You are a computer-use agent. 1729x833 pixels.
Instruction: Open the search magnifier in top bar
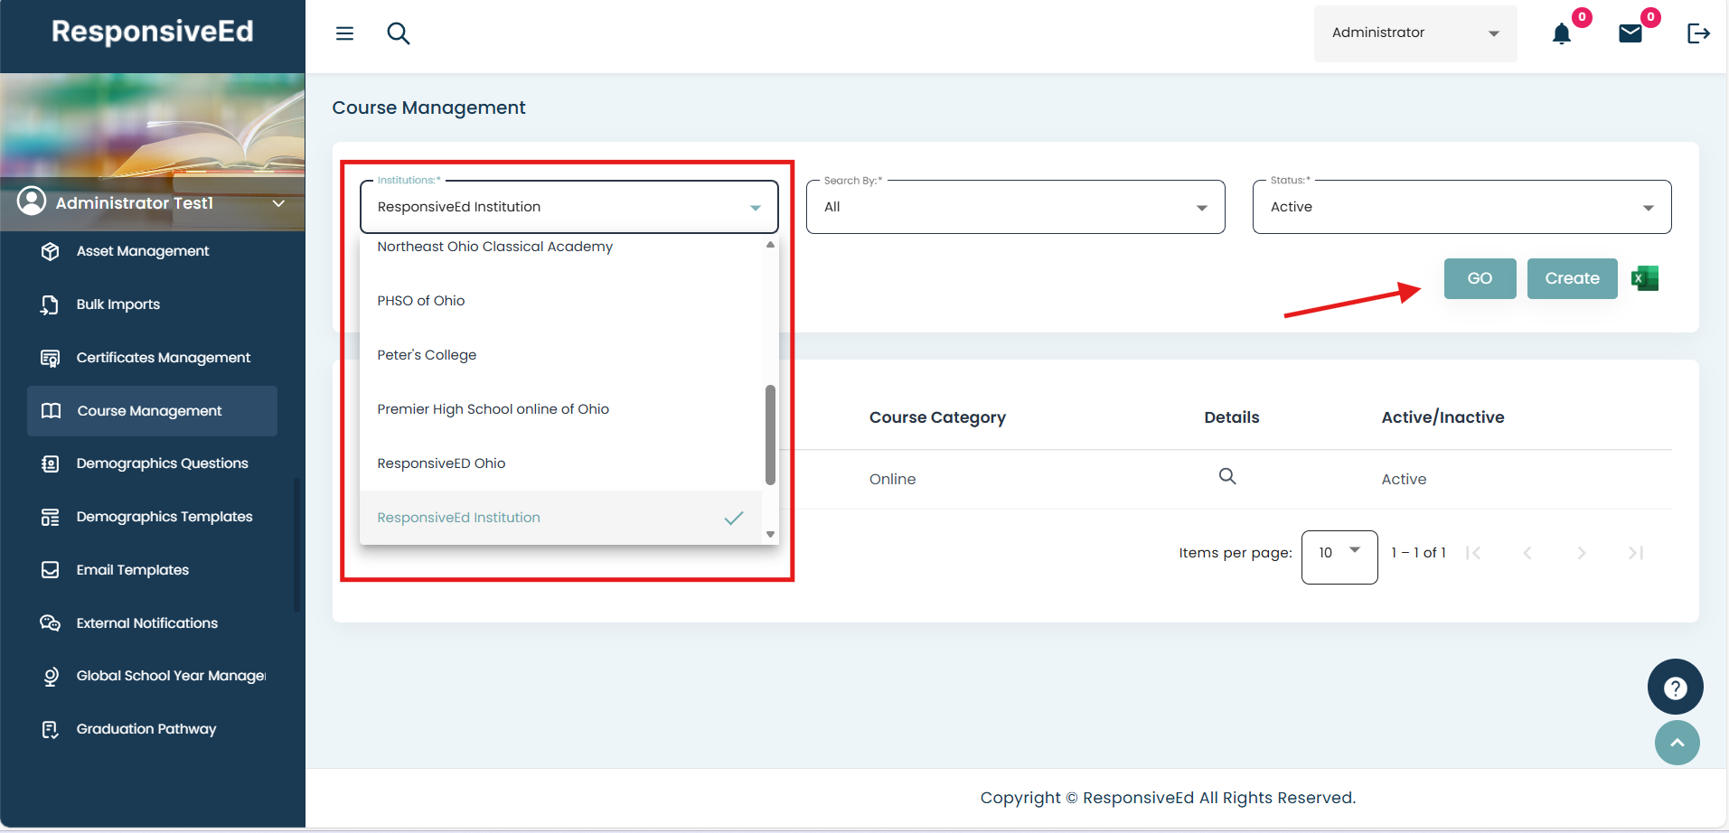[399, 33]
